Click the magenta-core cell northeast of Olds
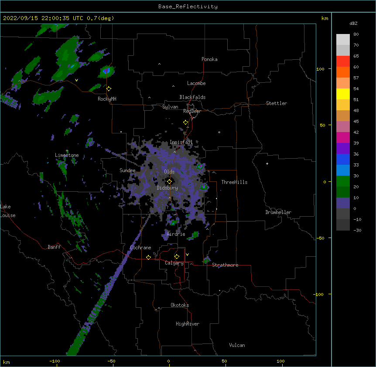 point(200,166)
